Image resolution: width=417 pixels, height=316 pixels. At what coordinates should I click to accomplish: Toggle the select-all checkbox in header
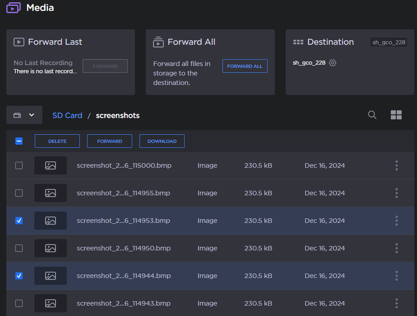coord(19,141)
